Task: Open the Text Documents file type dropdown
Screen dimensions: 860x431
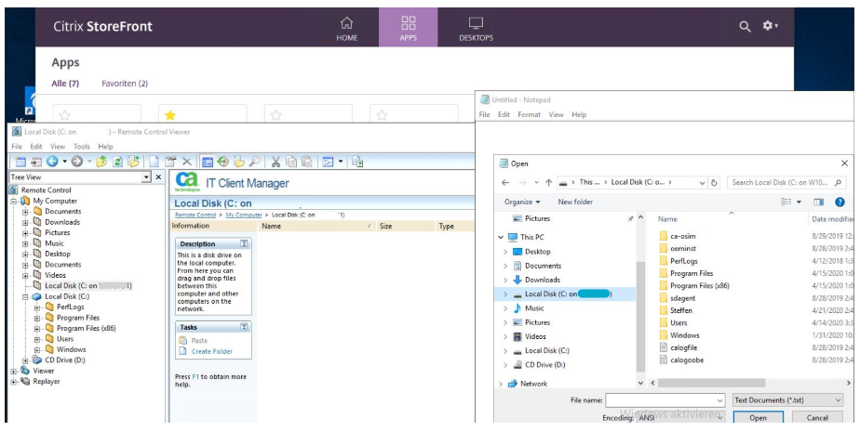Action: tap(786, 399)
